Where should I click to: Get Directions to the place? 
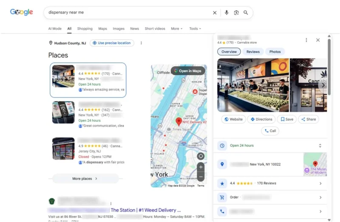(261, 119)
